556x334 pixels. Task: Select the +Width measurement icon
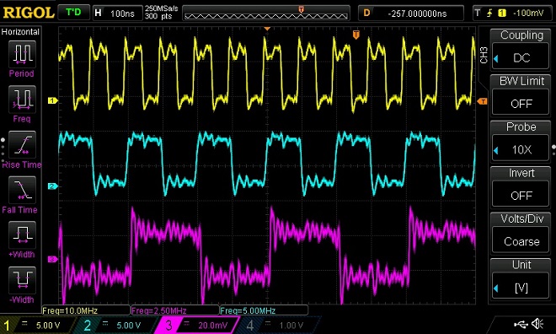point(22,234)
